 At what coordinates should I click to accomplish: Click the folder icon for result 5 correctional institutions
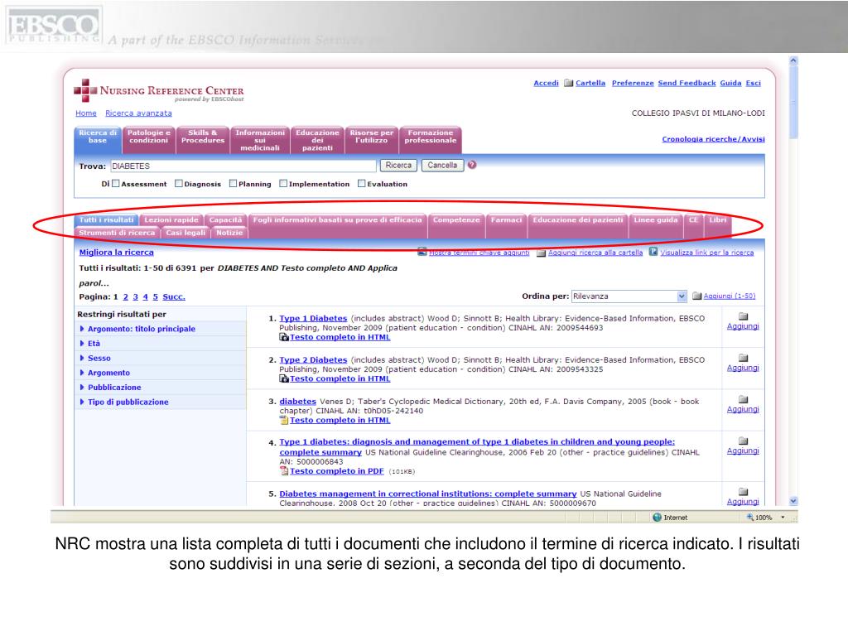(743, 492)
